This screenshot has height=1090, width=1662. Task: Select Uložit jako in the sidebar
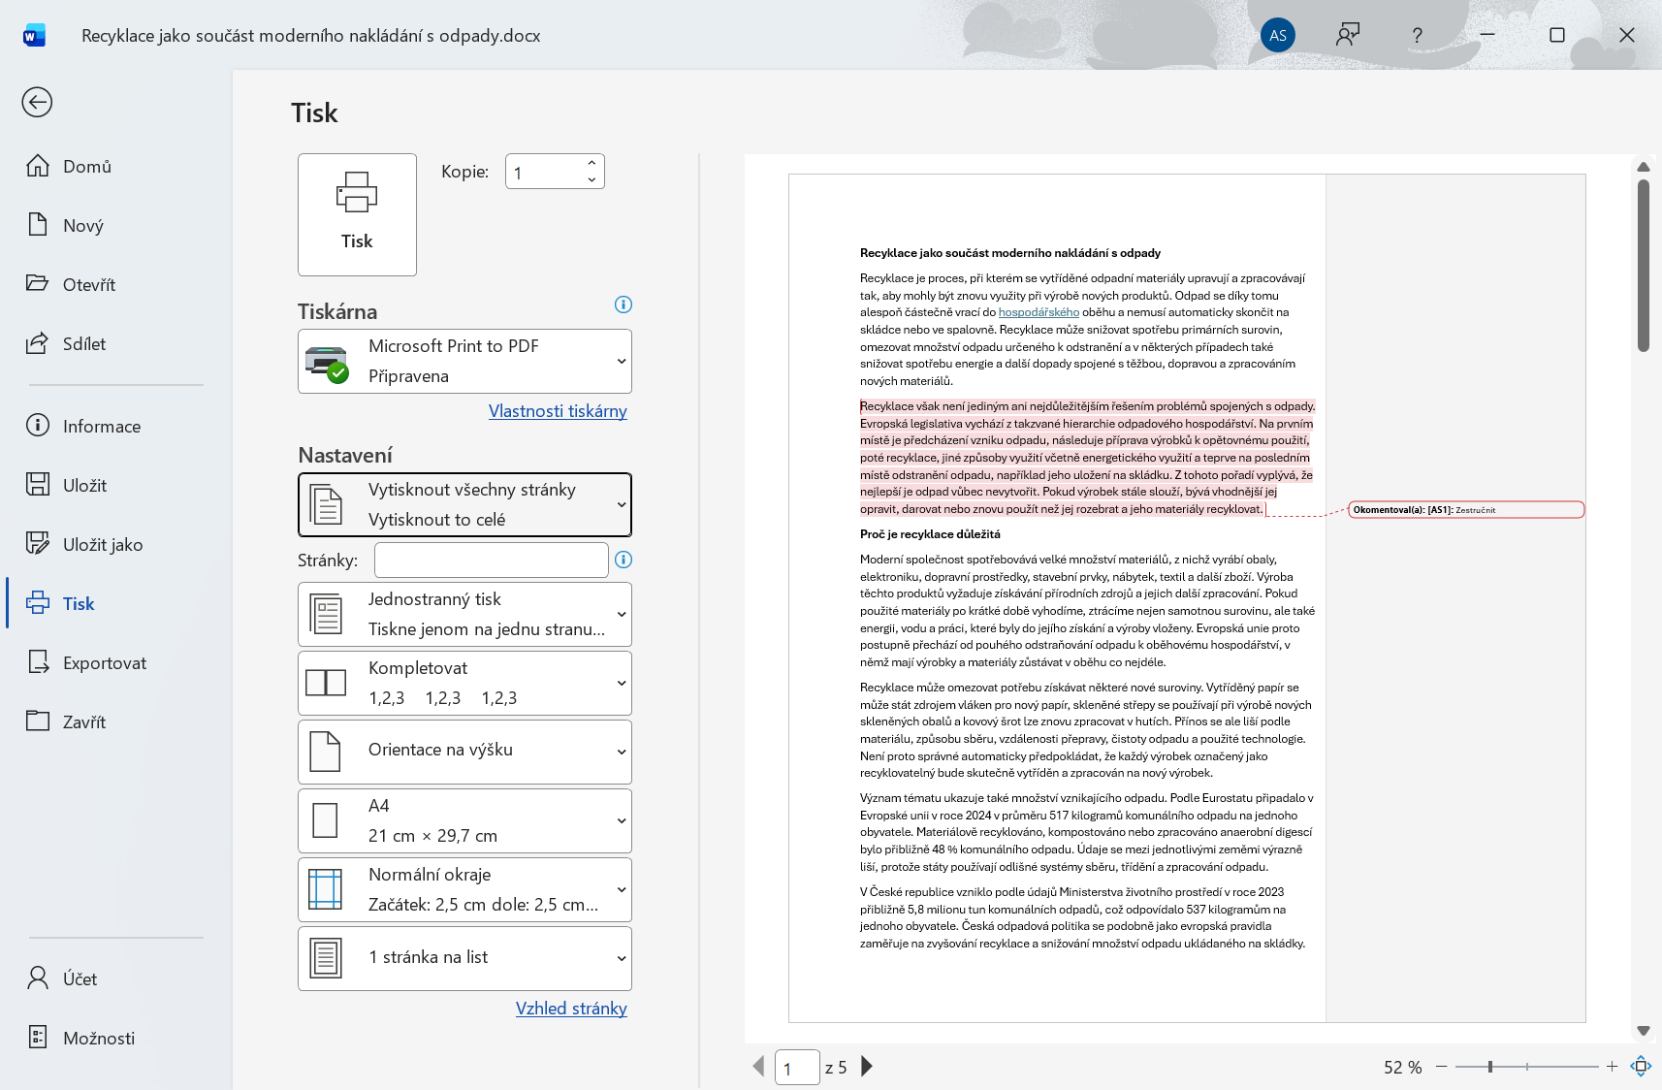pyautogui.click(x=116, y=544)
